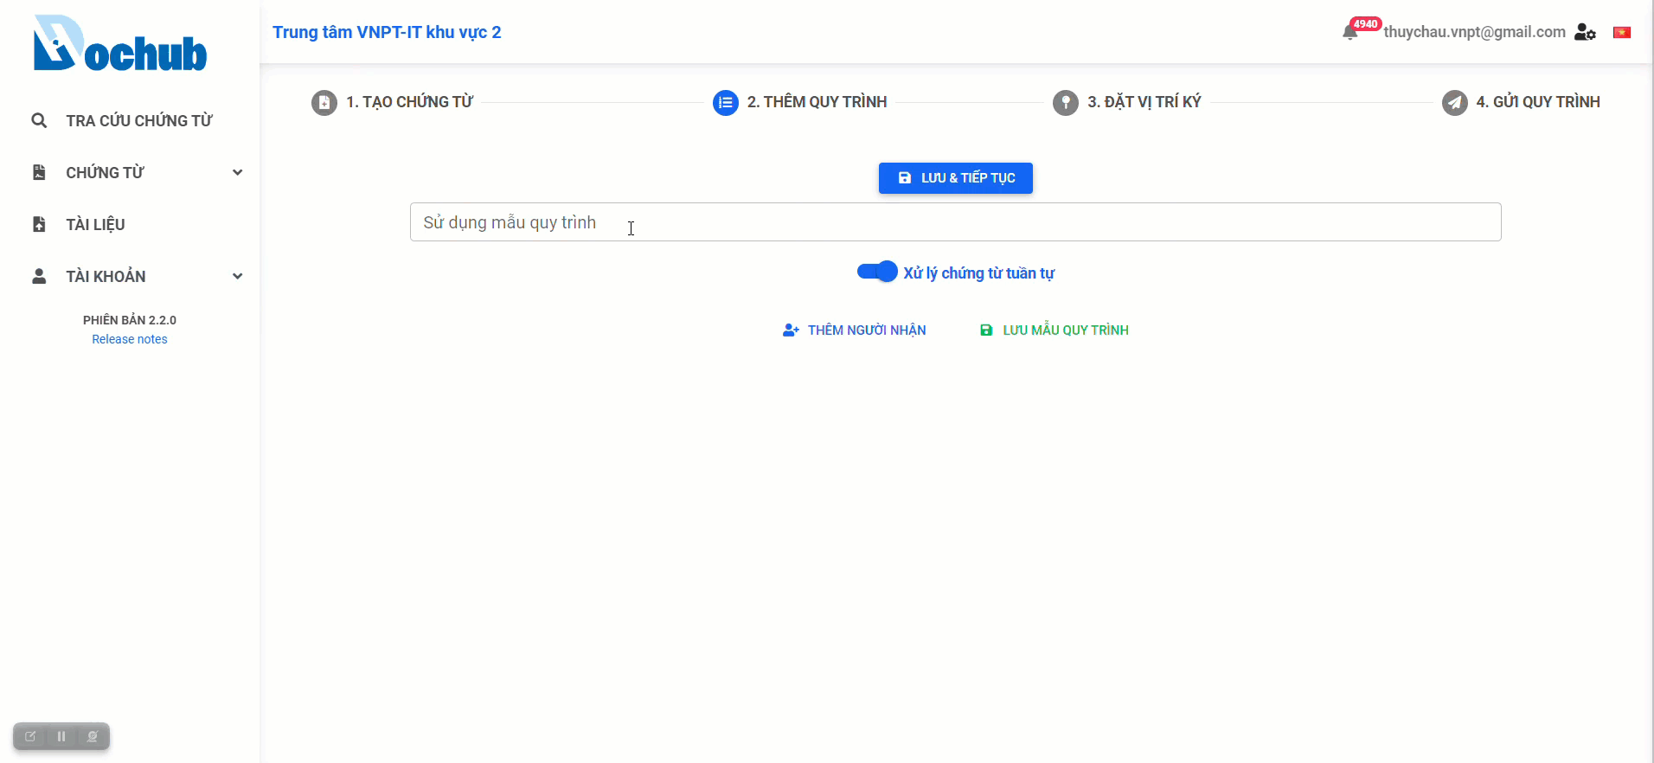Click the Xử lý chứng từ tuần tự label

point(978,273)
